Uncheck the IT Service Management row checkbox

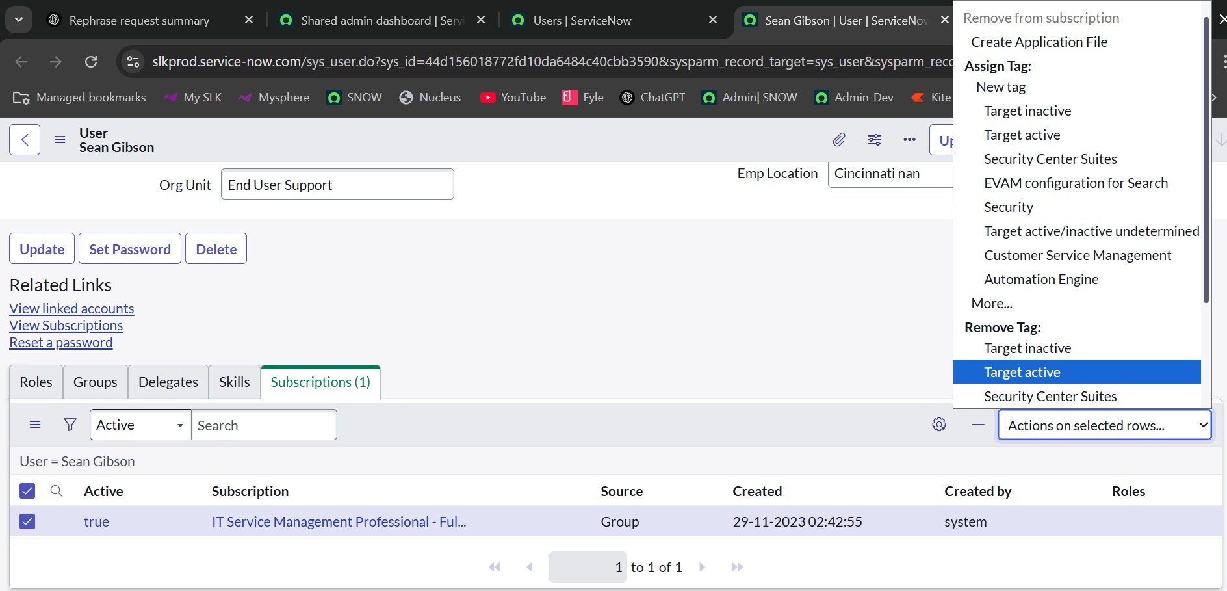coord(27,521)
